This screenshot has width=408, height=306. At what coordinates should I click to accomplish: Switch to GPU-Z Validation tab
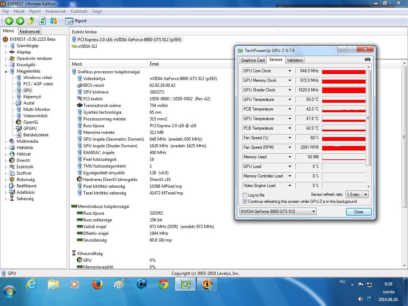pyautogui.click(x=295, y=60)
